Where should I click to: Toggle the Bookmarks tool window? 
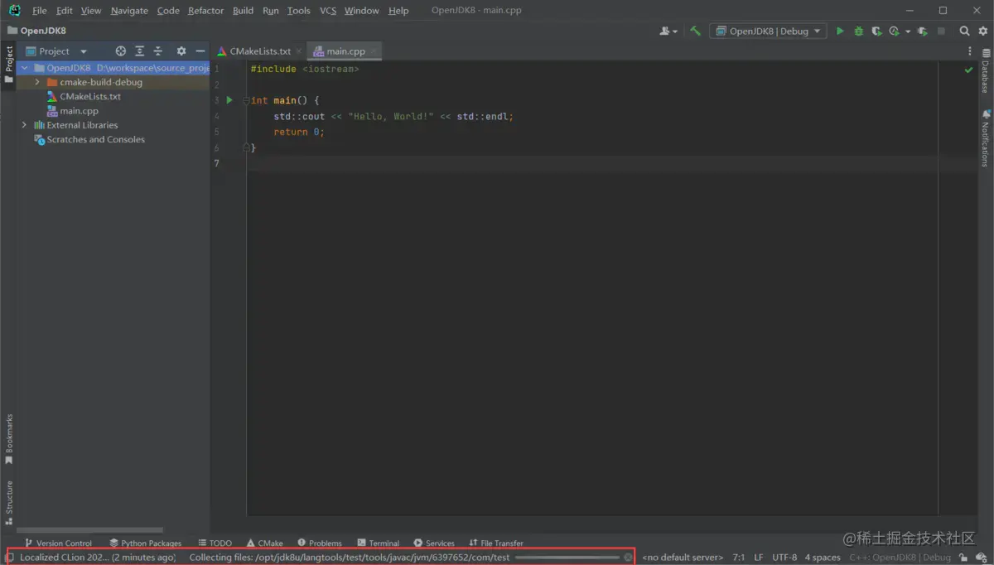[x=9, y=438]
